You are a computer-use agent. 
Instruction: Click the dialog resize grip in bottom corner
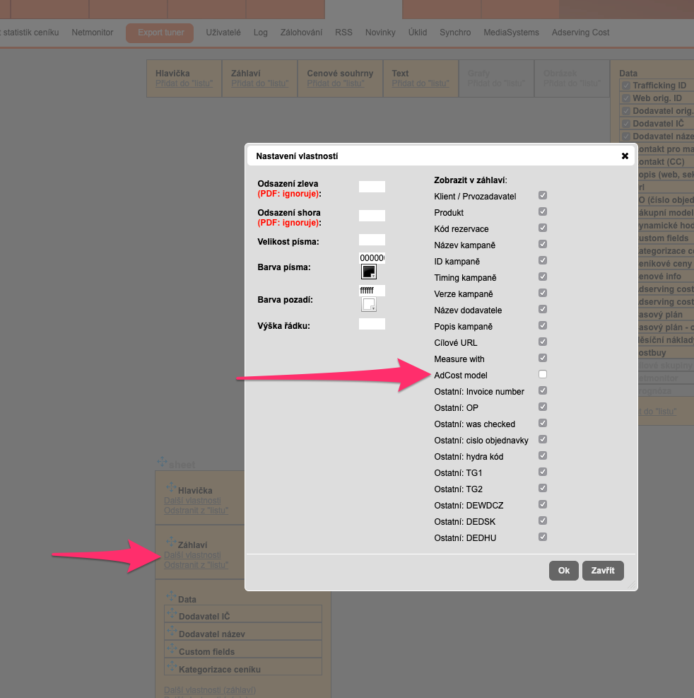coord(632,585)
